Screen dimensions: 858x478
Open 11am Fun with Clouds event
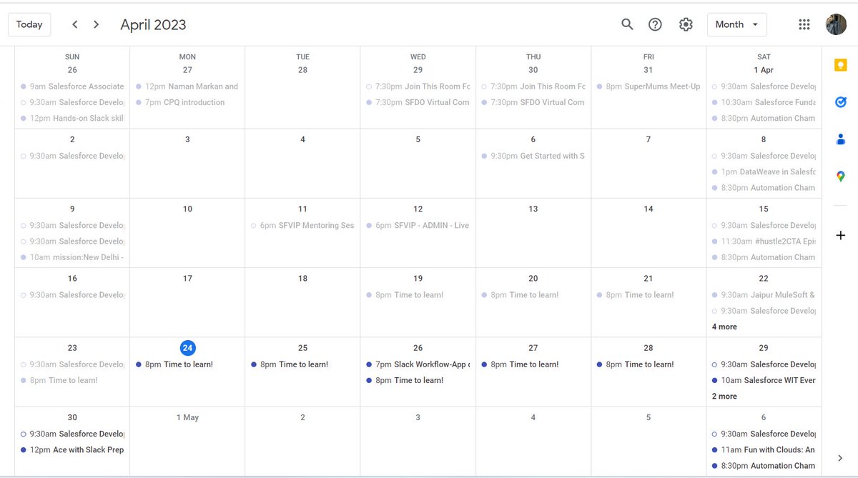point(764,450)
